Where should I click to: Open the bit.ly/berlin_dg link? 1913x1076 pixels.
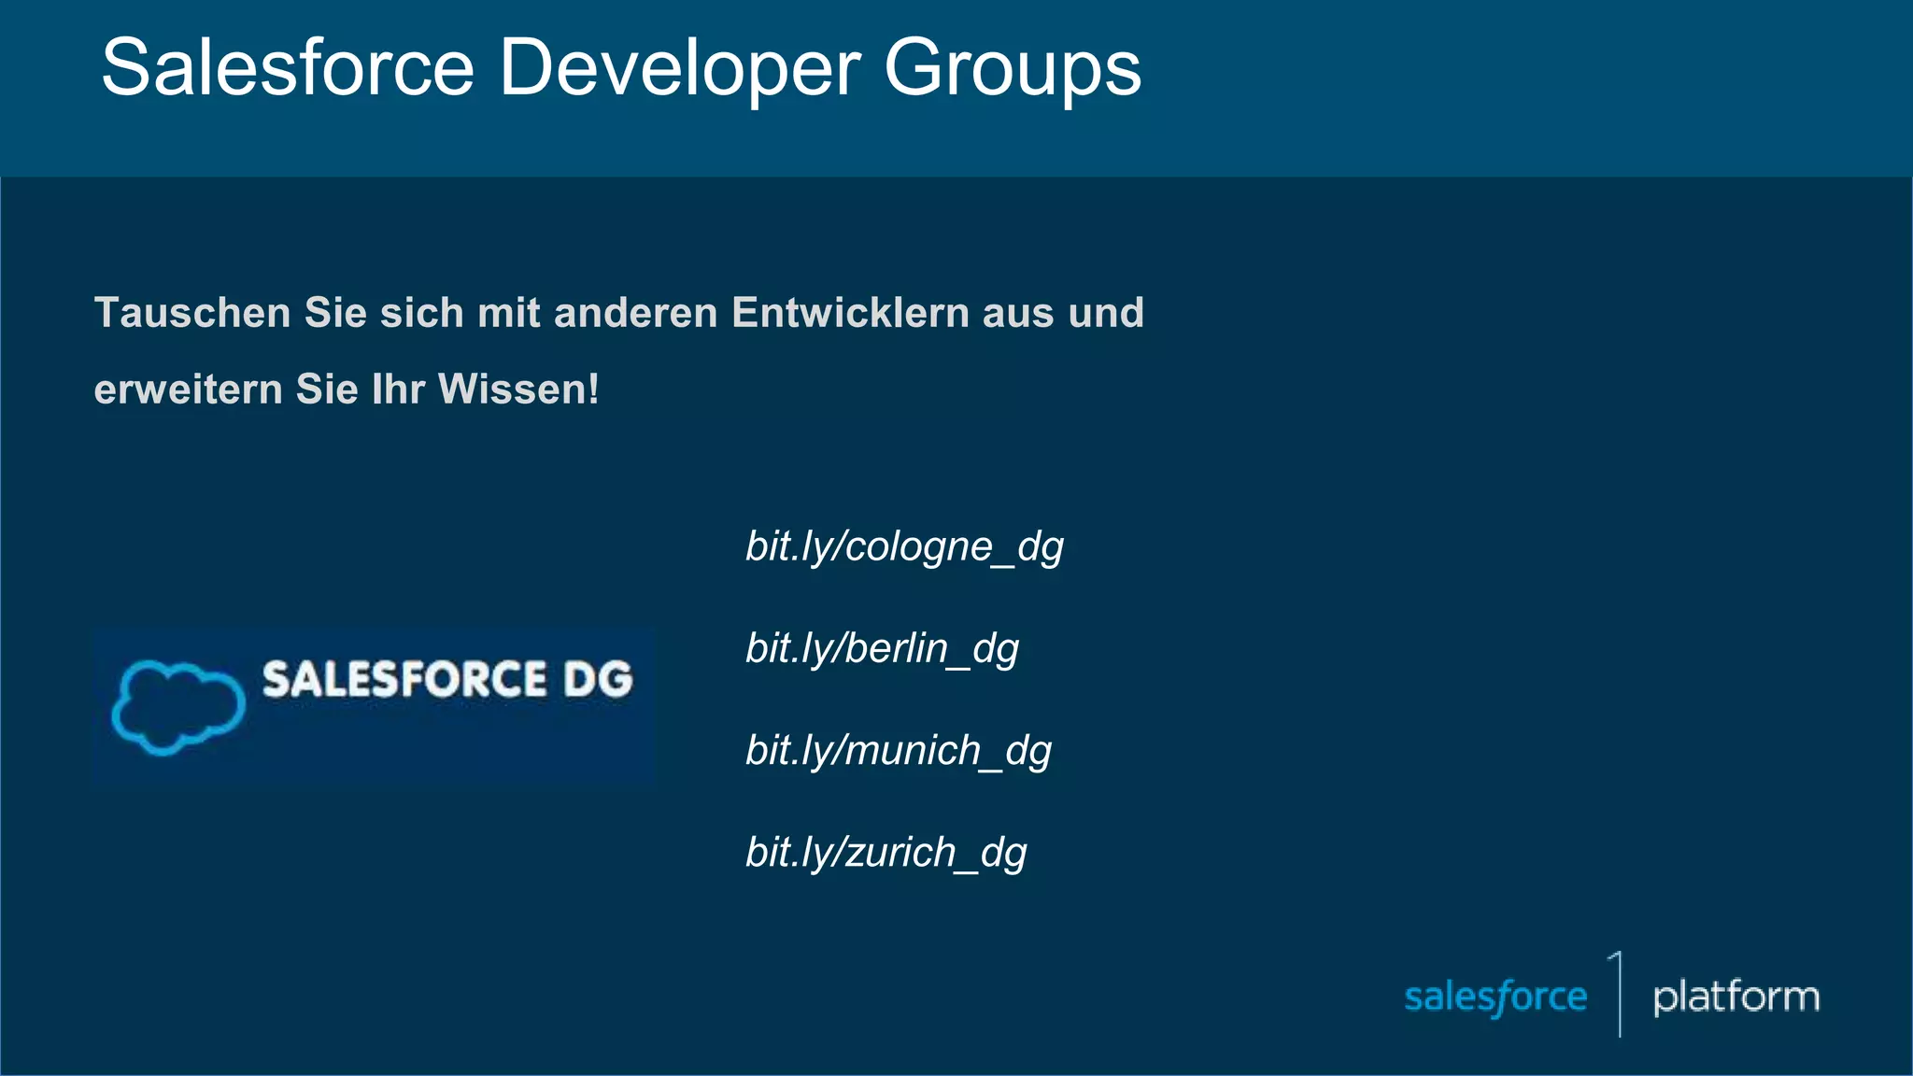[882, 648]
